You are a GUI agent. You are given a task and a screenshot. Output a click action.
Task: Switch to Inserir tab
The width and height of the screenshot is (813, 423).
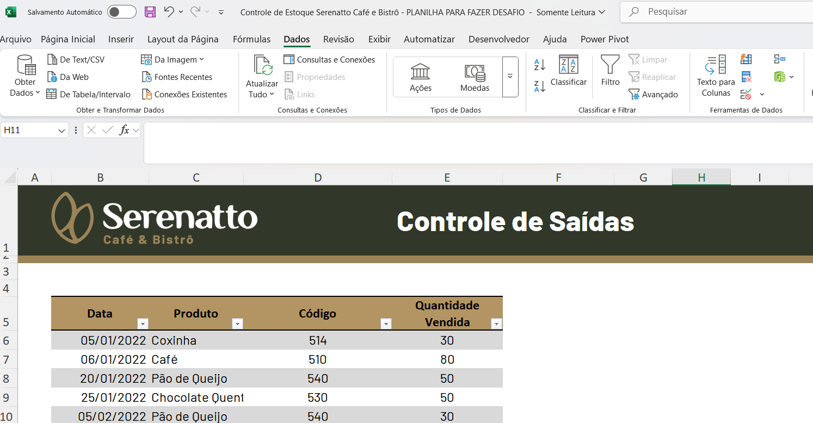121,39
